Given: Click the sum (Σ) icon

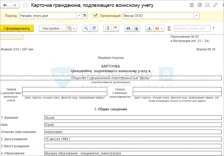Looking at the screenshot, I should (x=169, y=29).
